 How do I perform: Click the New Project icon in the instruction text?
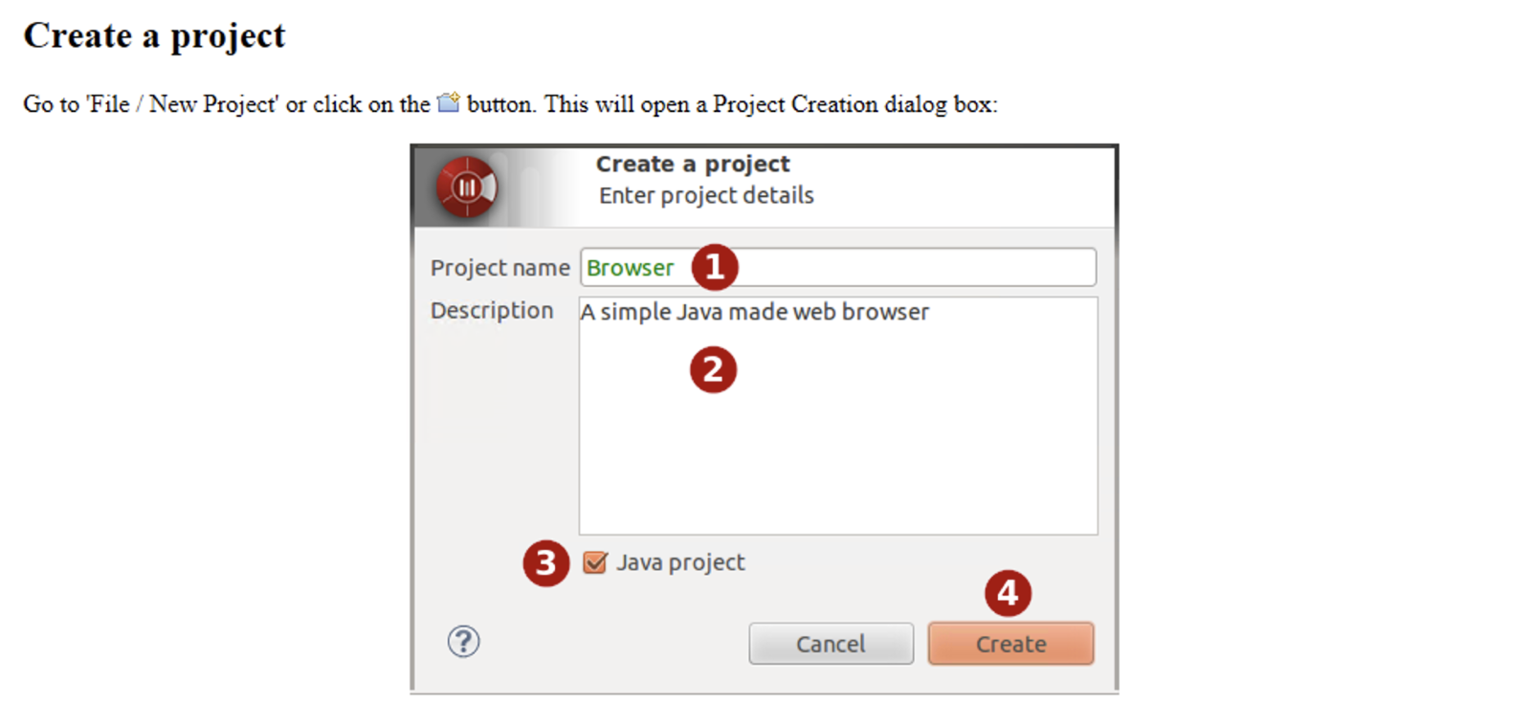tap(448, 102)
